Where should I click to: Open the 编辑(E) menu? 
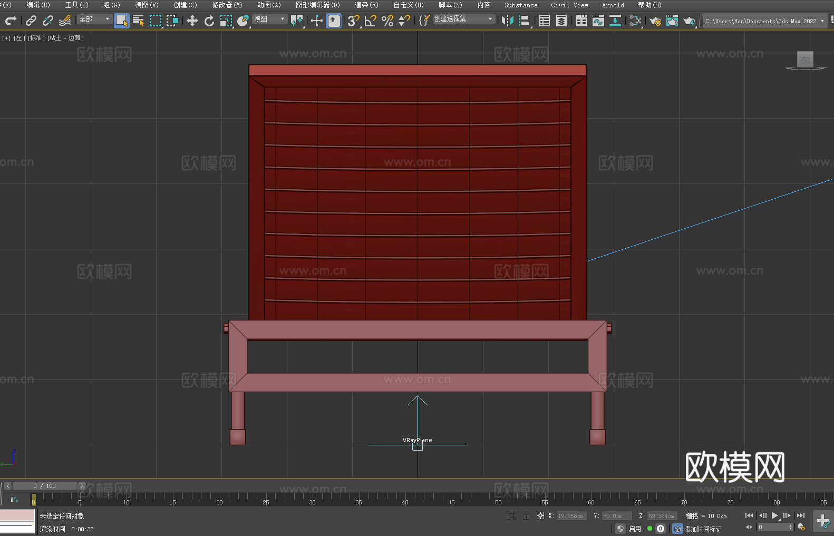click(38, 5)
